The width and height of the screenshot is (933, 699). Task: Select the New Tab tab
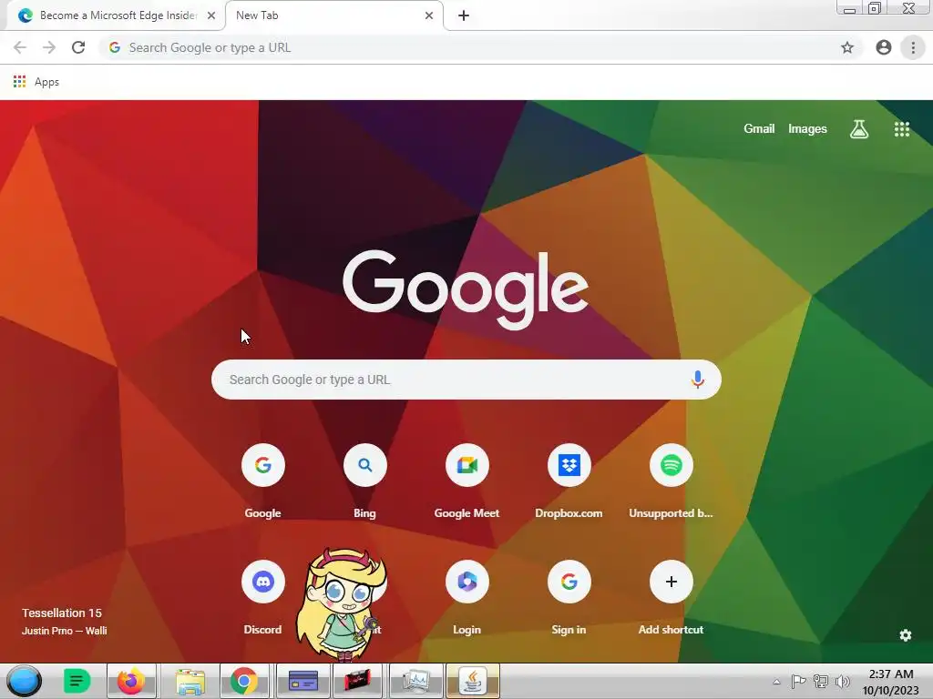point(333,15)
